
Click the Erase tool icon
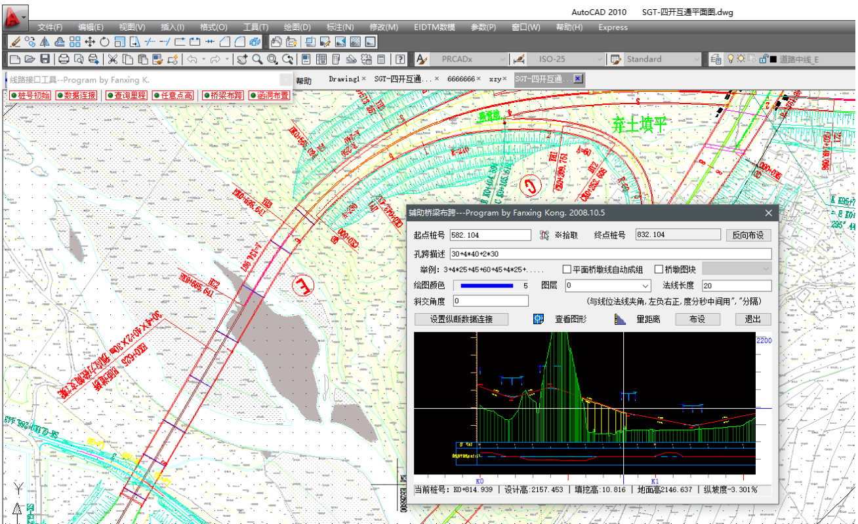pyautogui.click(x=15, y=42)
